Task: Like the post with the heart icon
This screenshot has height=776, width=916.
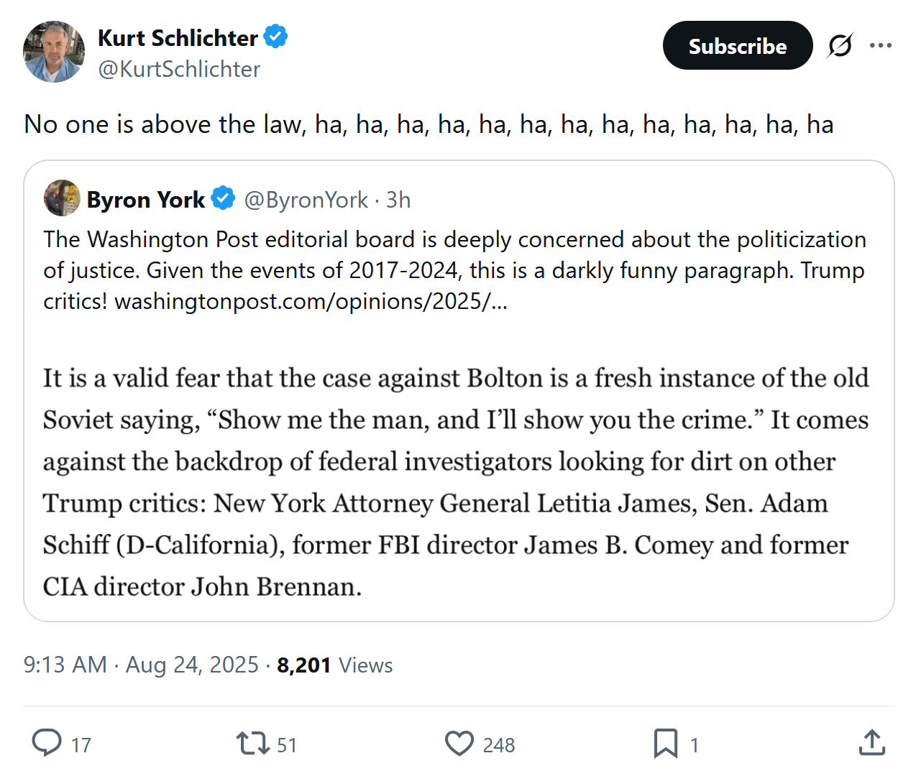Action: (459, 743)
